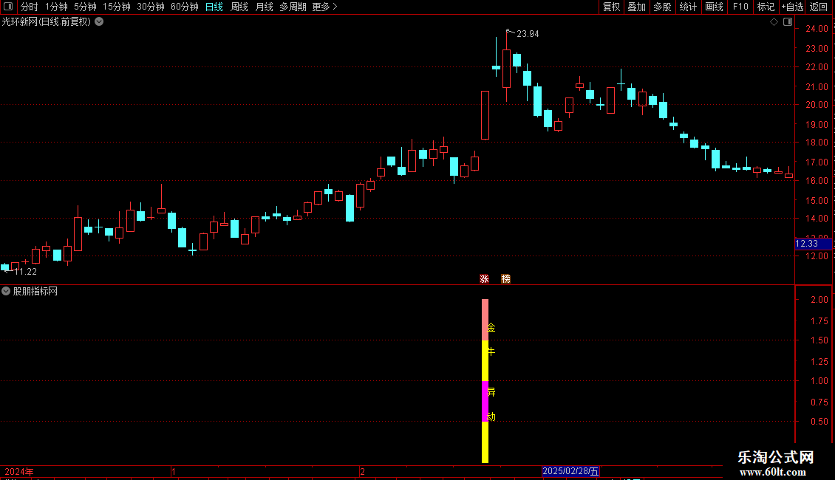The image size is (835, 480).
Task: Open the 统计 statistics button
Action: pyautogui.click(x=688, y=7)
